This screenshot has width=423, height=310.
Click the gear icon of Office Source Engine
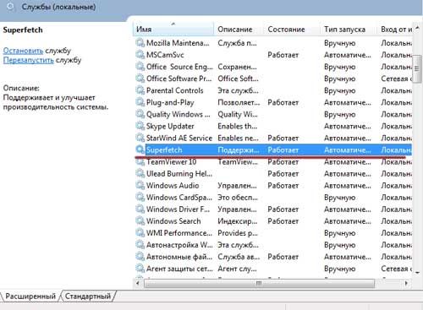(x=140, y=67)
